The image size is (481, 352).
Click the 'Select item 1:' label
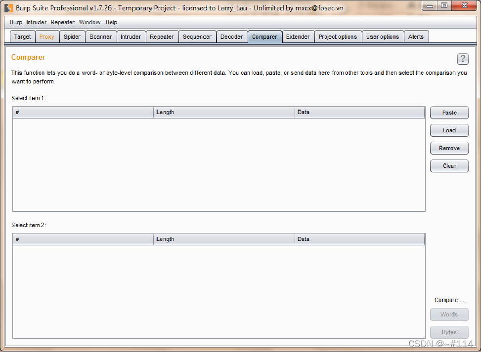point(29,98)
